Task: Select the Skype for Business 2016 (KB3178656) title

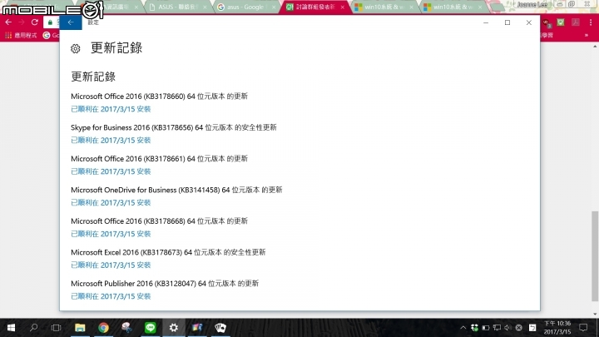Action: 173,127
